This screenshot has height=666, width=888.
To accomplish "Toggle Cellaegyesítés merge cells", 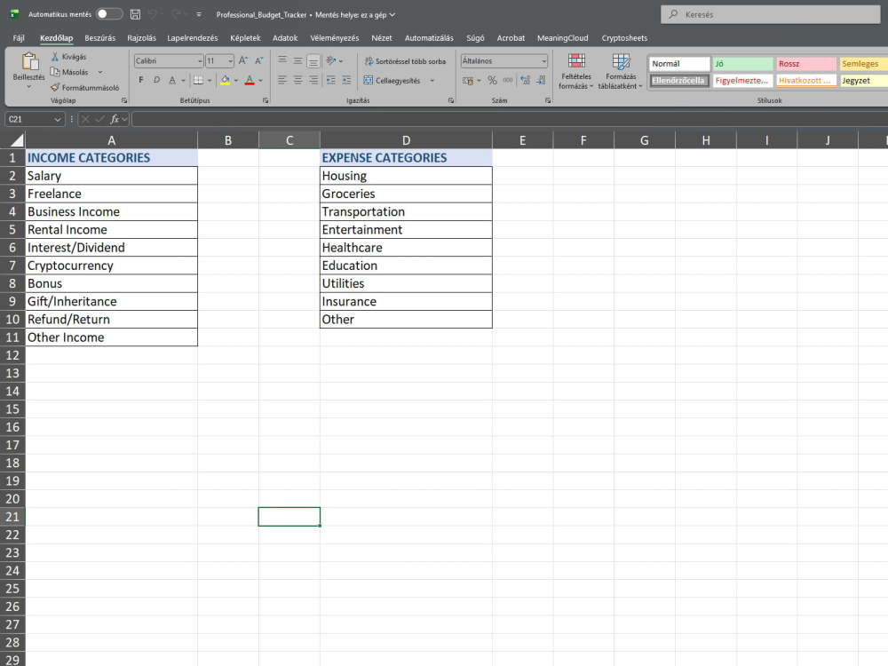I will pyautogui.click(x=392, y=81).
